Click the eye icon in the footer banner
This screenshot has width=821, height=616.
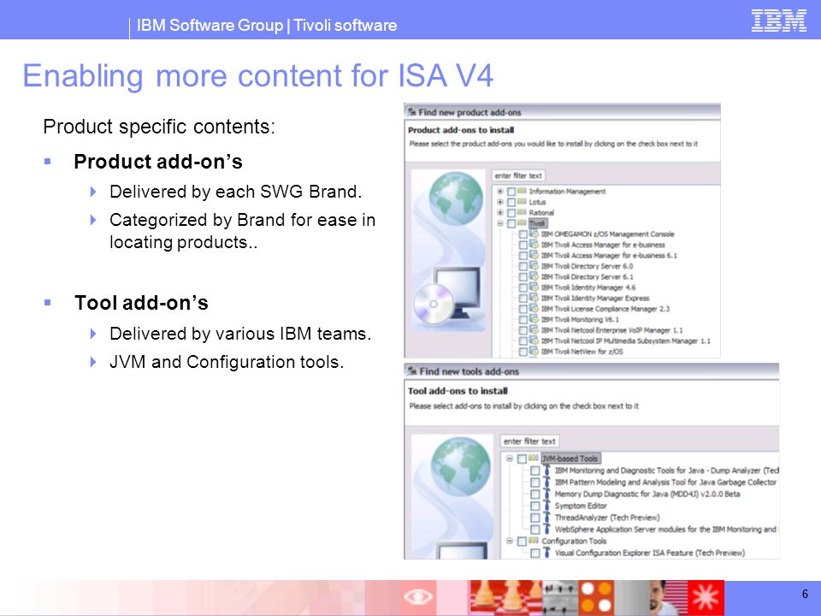[x=418, y=596]
